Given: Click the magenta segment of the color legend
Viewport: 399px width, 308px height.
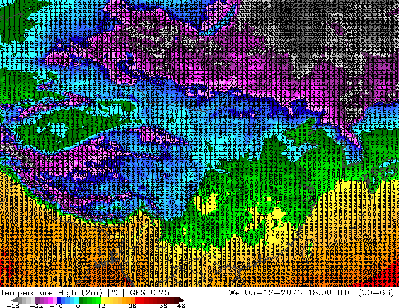Looking at the screenshot, I should coord(50,300).
